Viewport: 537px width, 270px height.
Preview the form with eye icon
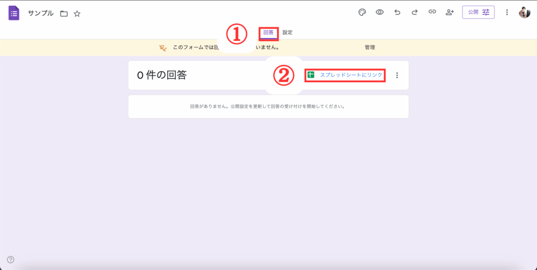(x=380, y=13)
